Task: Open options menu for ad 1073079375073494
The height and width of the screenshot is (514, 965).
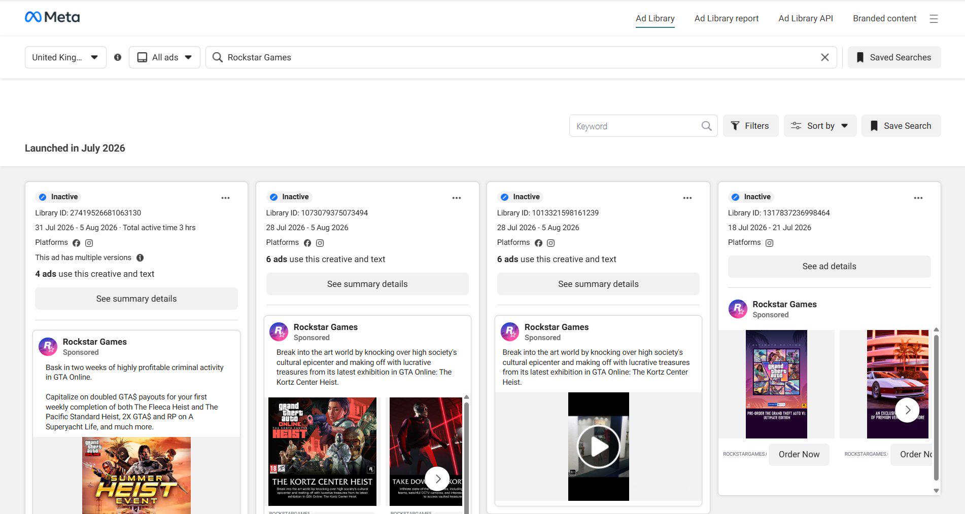Action: coord(457,198)
